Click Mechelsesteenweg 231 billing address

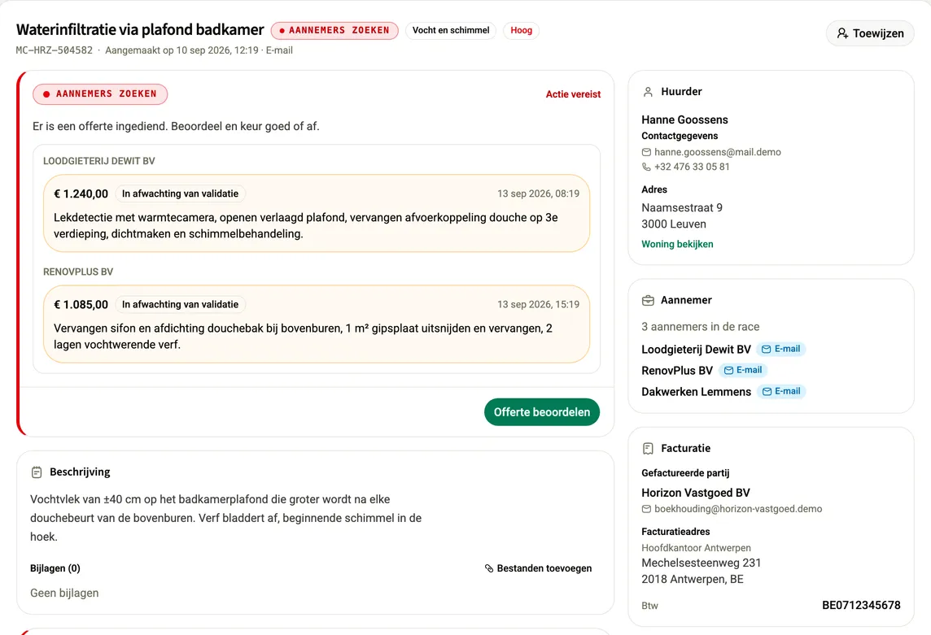[702, 563]
